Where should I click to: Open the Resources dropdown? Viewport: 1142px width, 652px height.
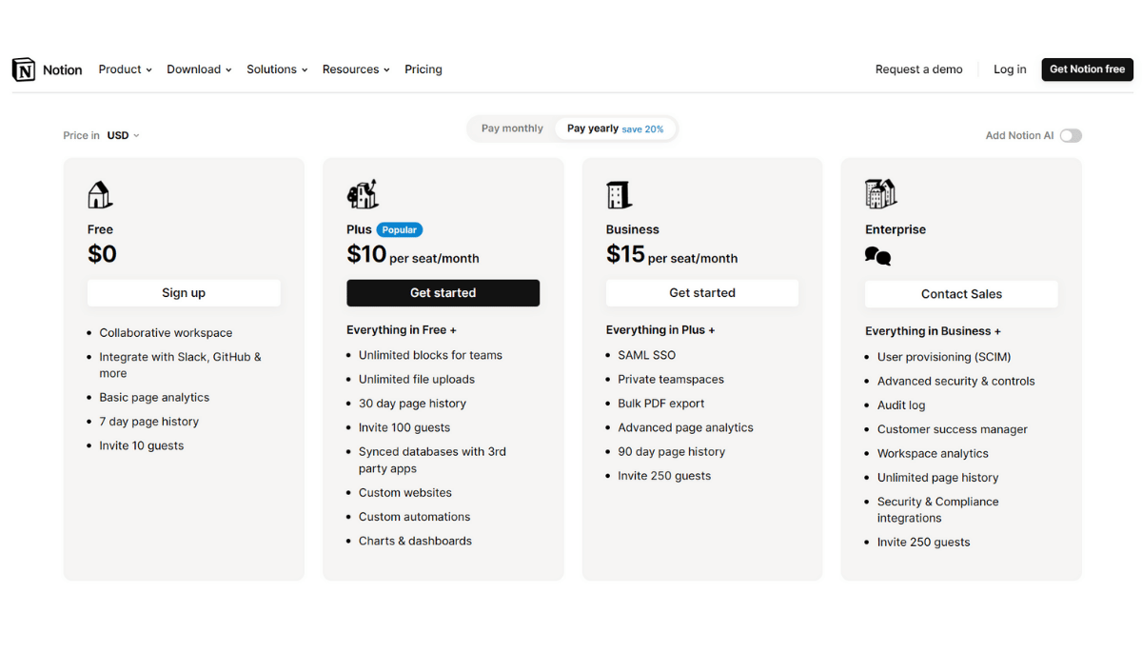pos(355,69)
